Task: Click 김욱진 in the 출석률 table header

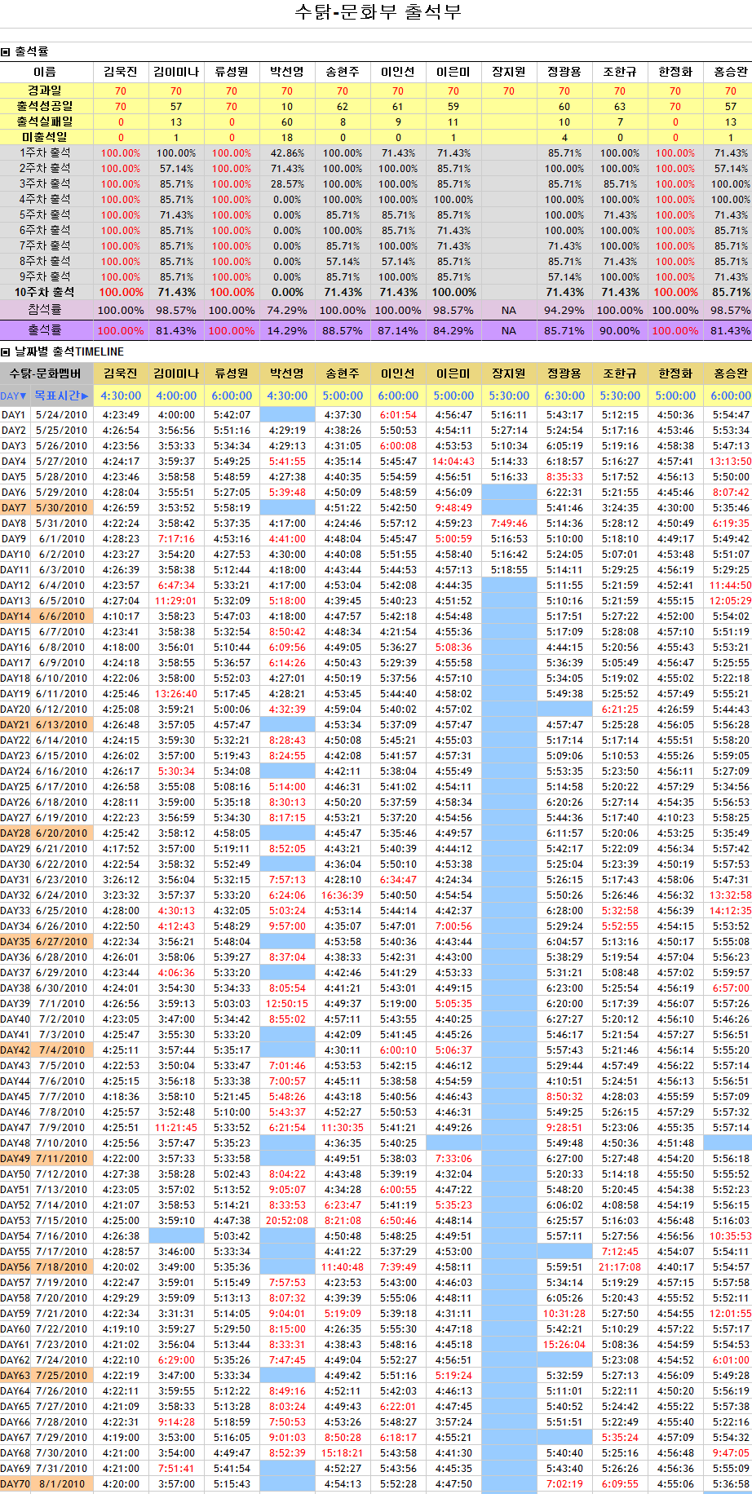Action: 121,72
